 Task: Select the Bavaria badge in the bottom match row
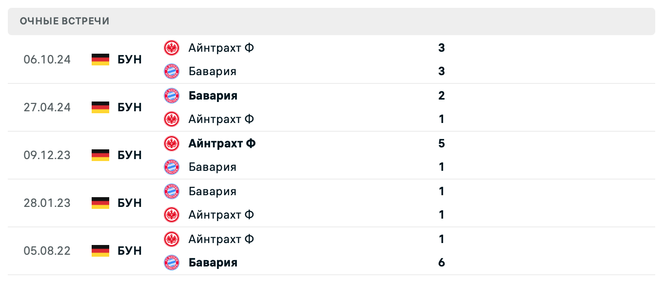pyautogui.click(x=172, y=263)
